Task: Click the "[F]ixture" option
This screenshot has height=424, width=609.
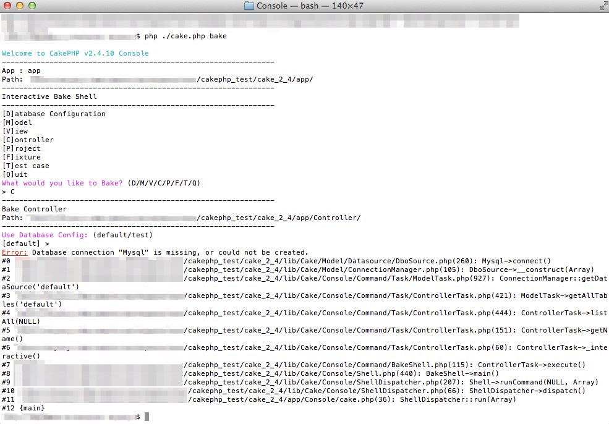Action: (22, 157)
